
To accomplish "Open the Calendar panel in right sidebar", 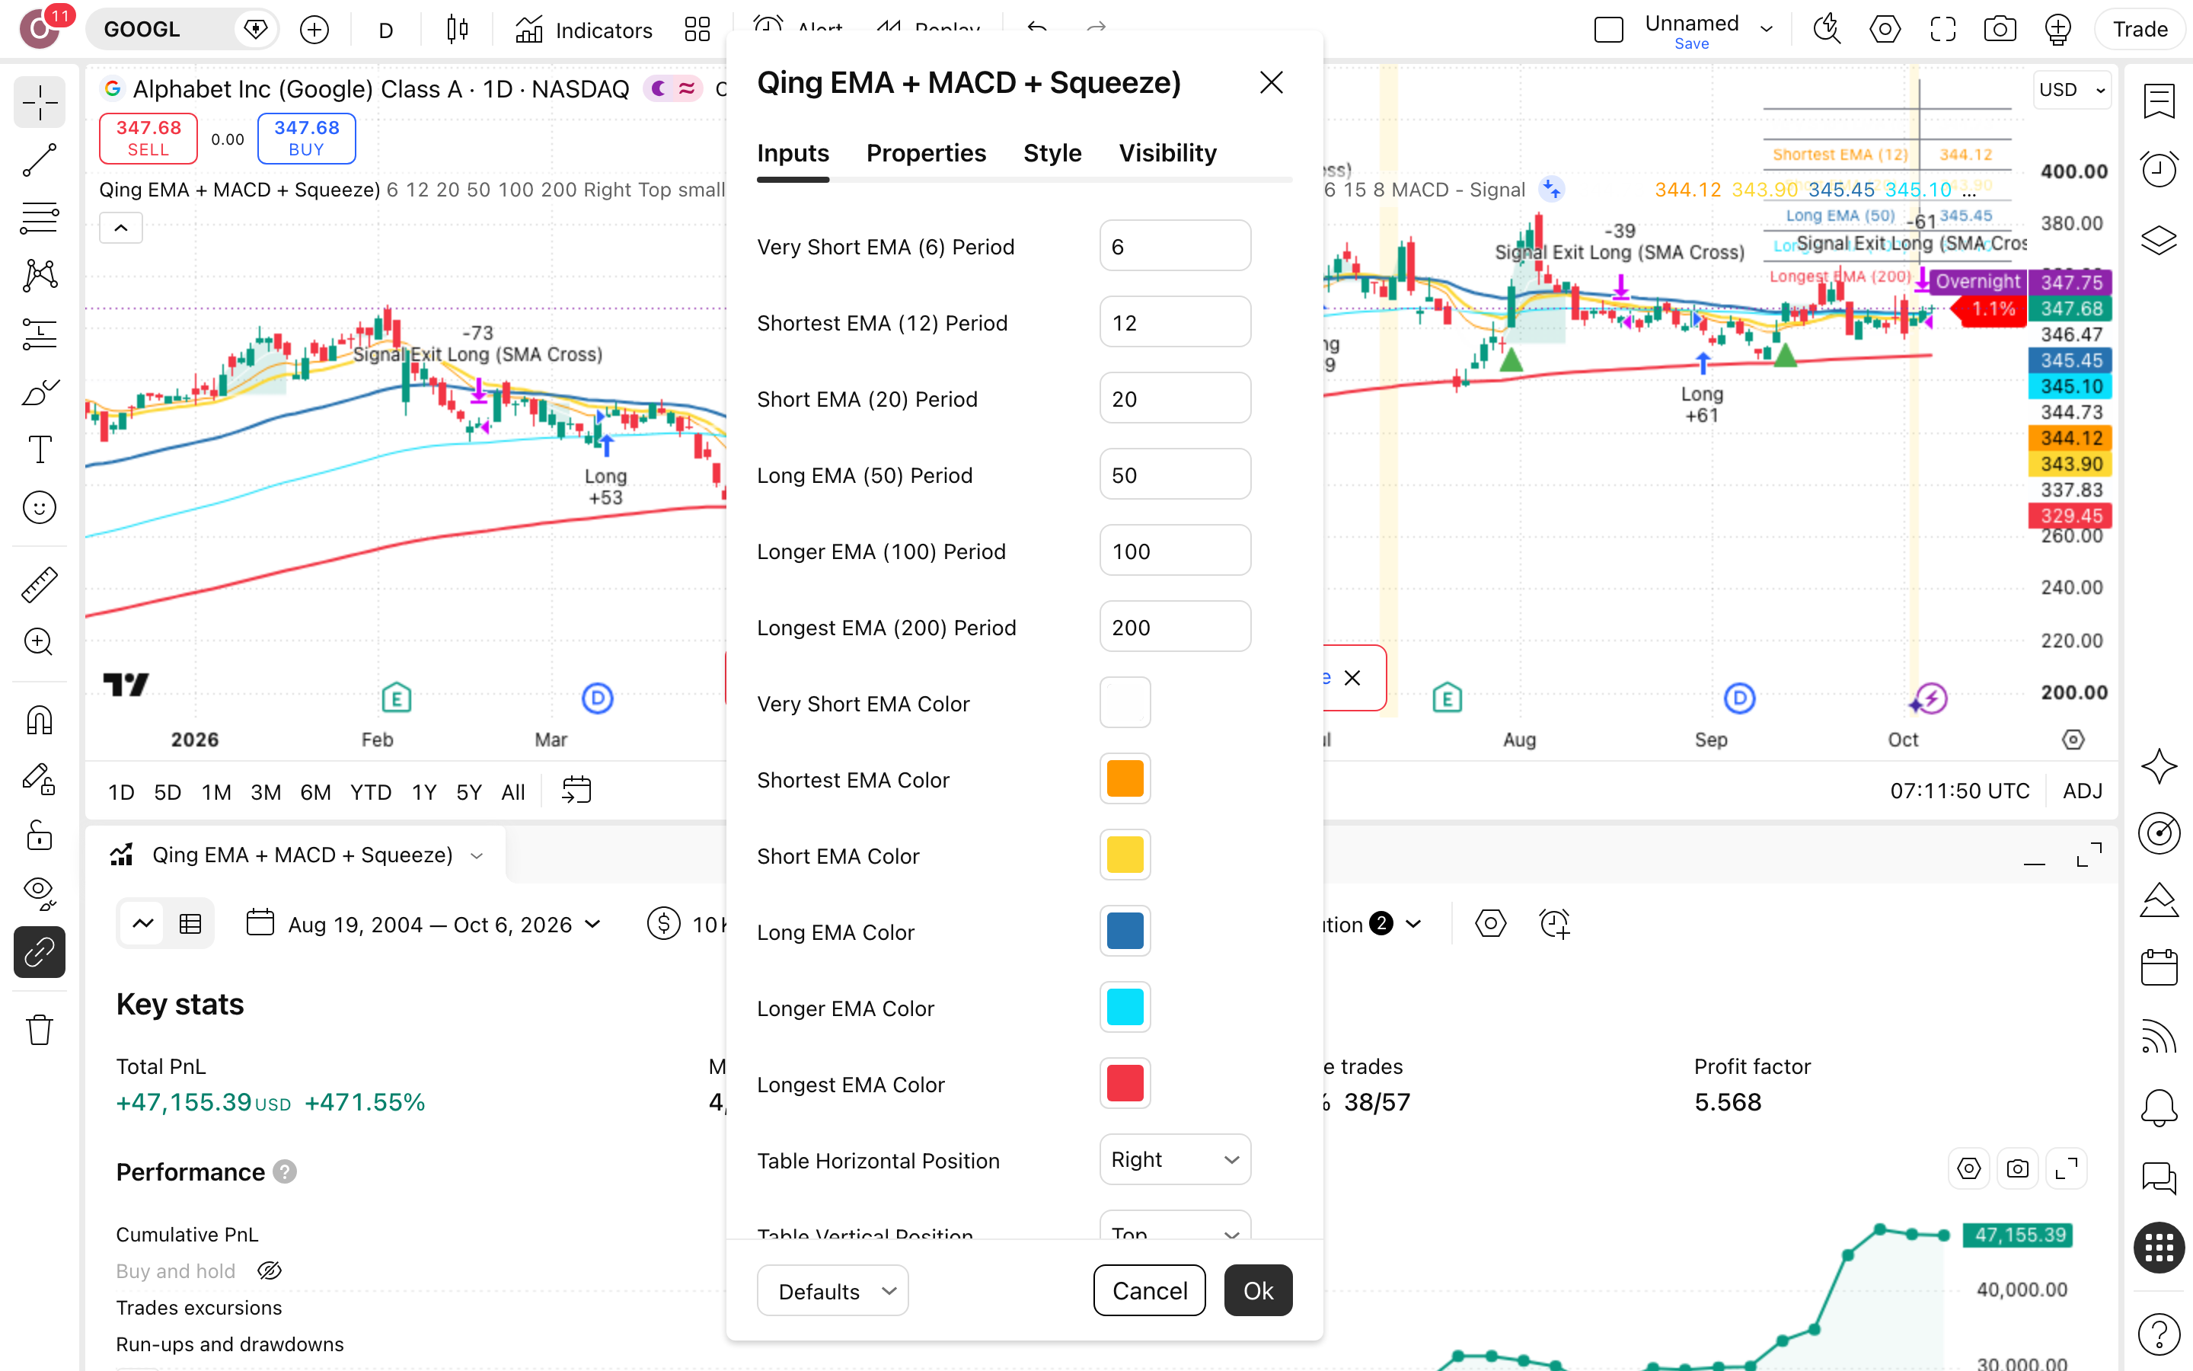I will pyautogui.click(x=2159, y=967).
